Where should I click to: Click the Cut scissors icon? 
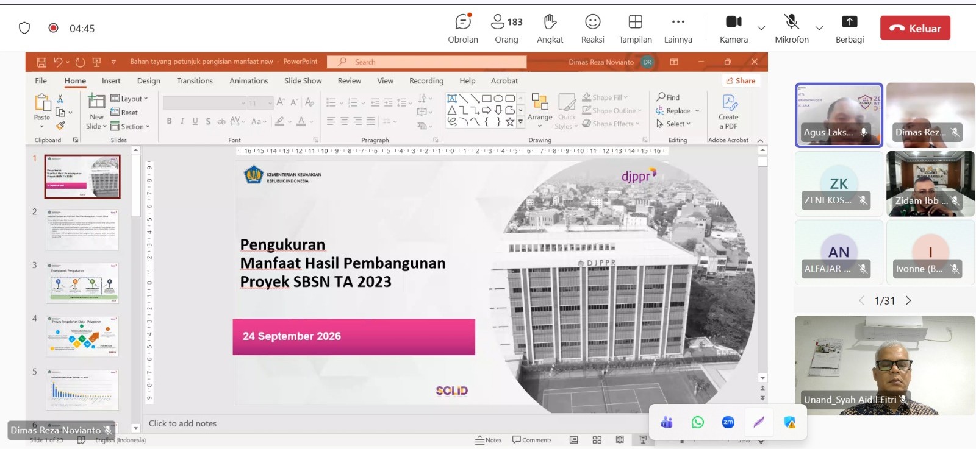[60, 98]
